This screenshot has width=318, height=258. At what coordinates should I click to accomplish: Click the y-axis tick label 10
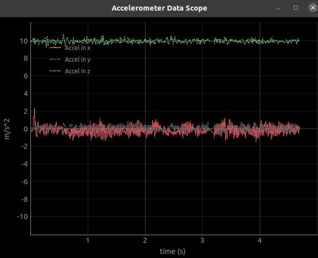tap(24, 41)
